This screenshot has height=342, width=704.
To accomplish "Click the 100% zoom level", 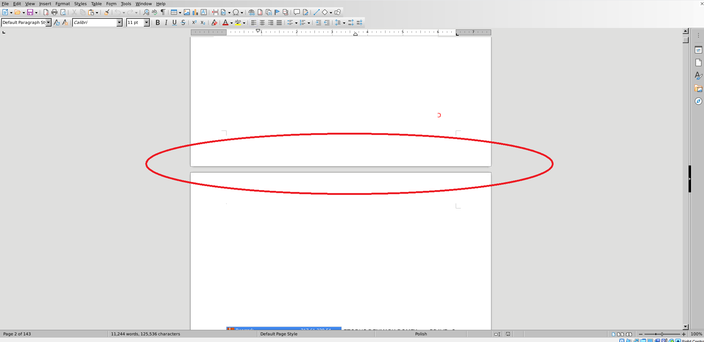I will click(x=696, y=334).
